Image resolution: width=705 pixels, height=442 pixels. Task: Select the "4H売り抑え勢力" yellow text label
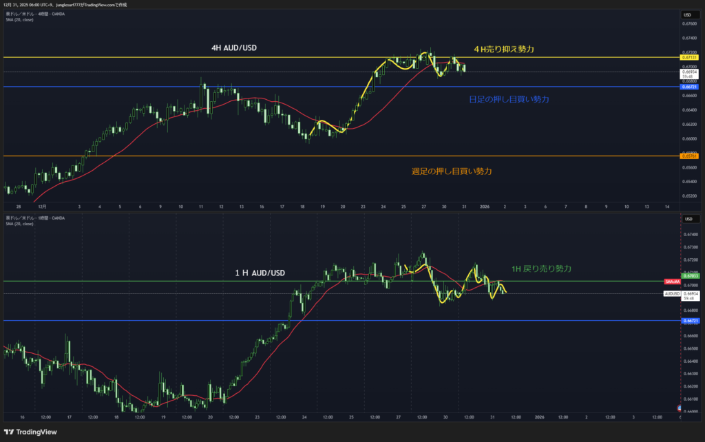pyautogui.click(x=504, y=49)
